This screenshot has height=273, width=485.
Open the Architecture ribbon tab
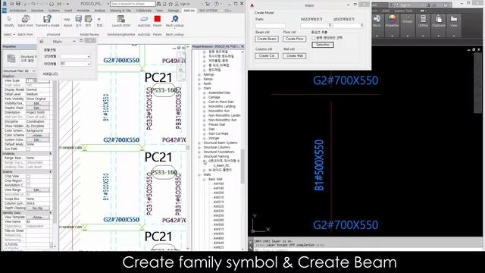[17, 11]
